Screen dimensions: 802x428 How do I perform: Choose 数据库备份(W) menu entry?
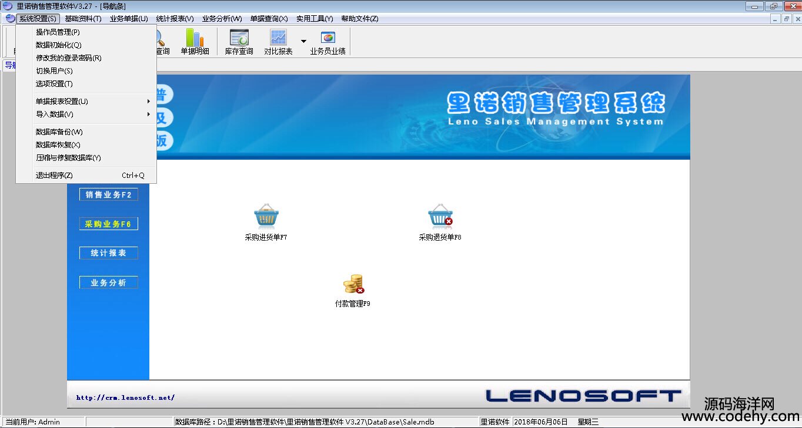click(86, 132)
